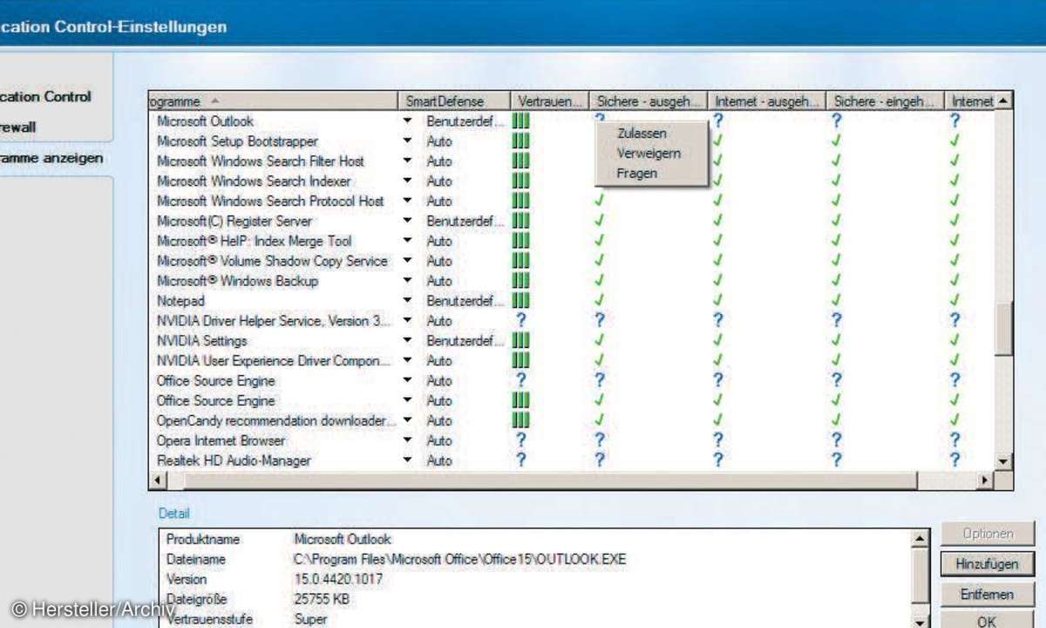Click trust level bars for Notepad

[x=520, y=301]
